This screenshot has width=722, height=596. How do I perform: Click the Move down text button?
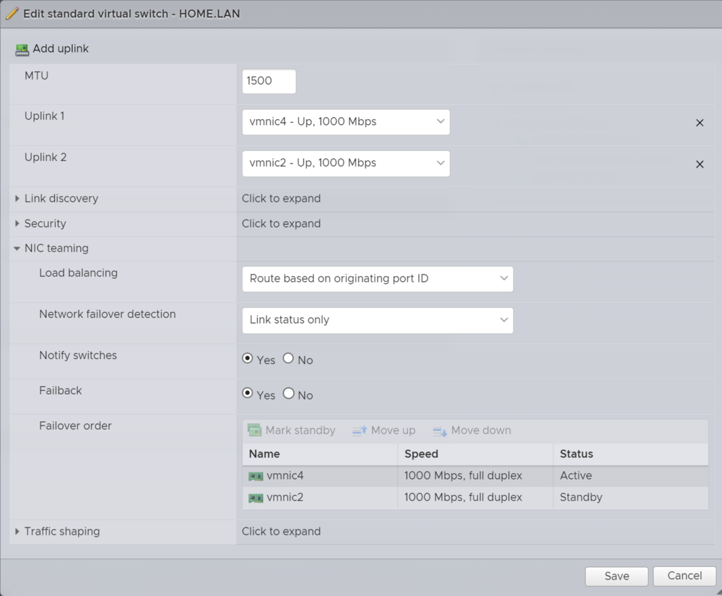point(481,430)
